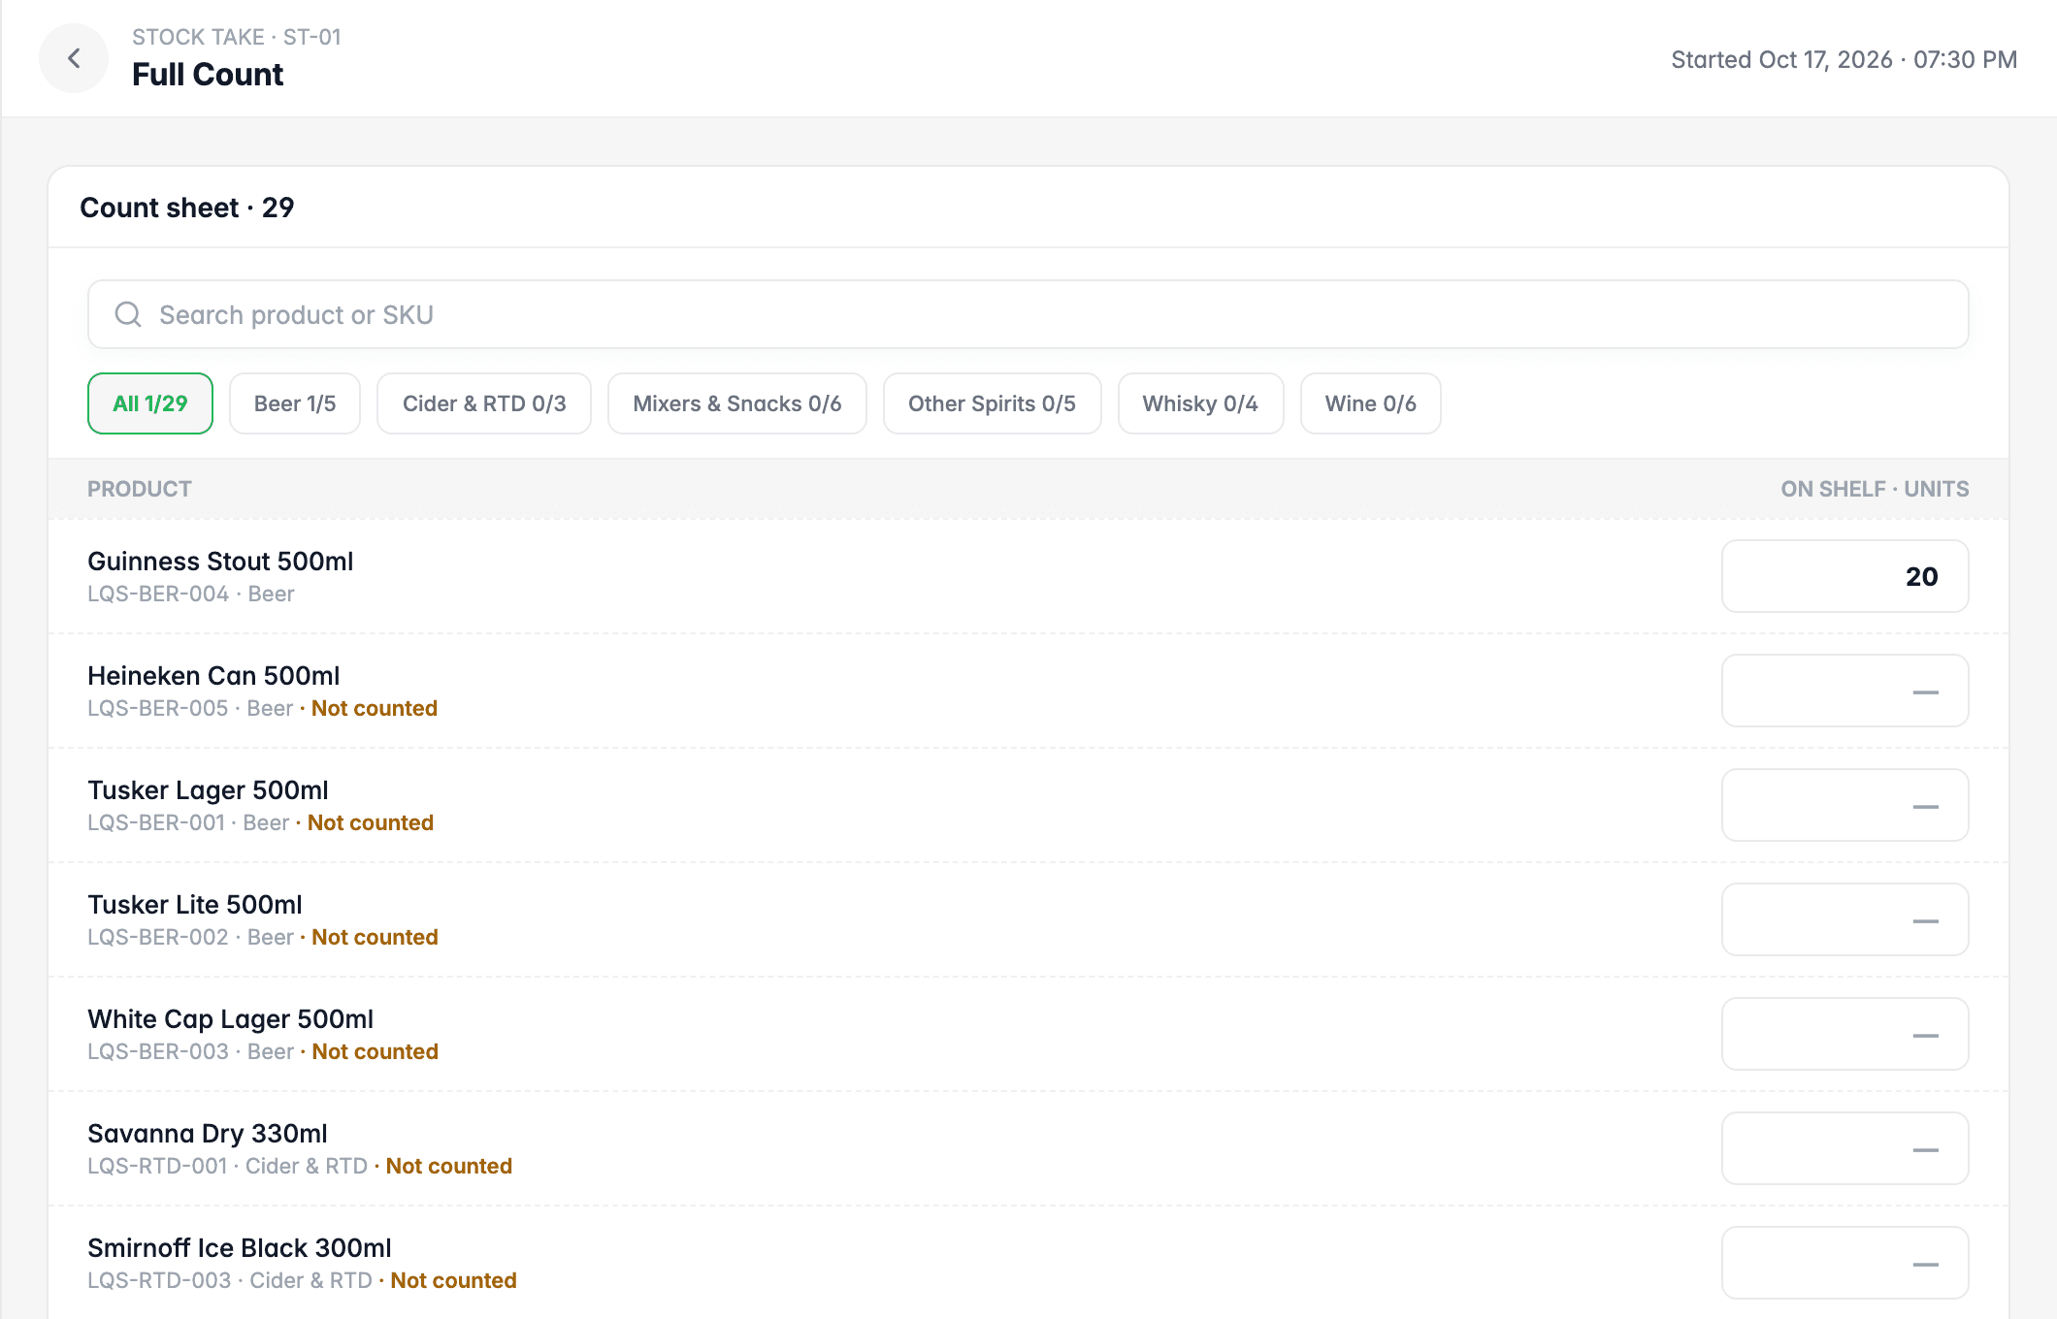Select the Heineken Can 500ml product name
Image resolution: width=2057 pixels, height=1319 pixels.
[213, 676]
